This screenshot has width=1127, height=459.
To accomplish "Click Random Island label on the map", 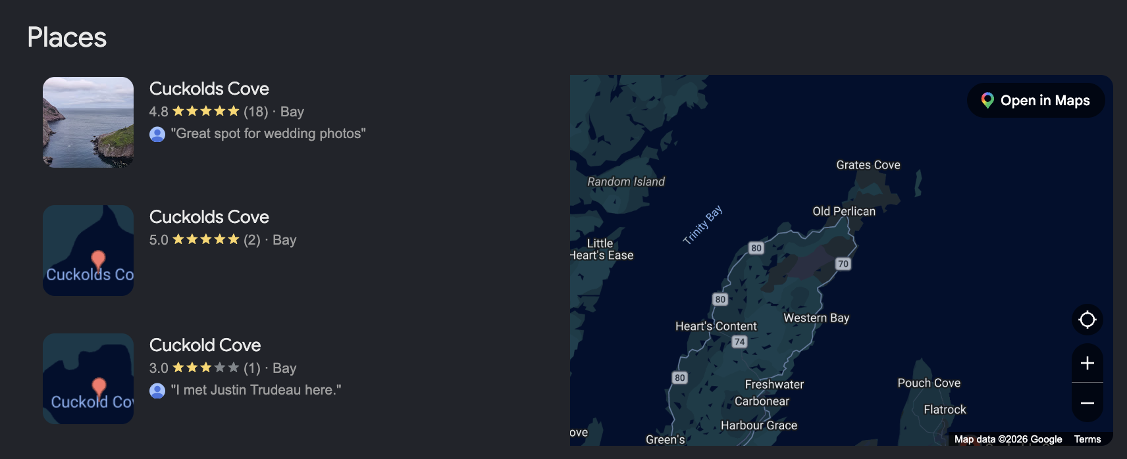I will pos(626,181).
